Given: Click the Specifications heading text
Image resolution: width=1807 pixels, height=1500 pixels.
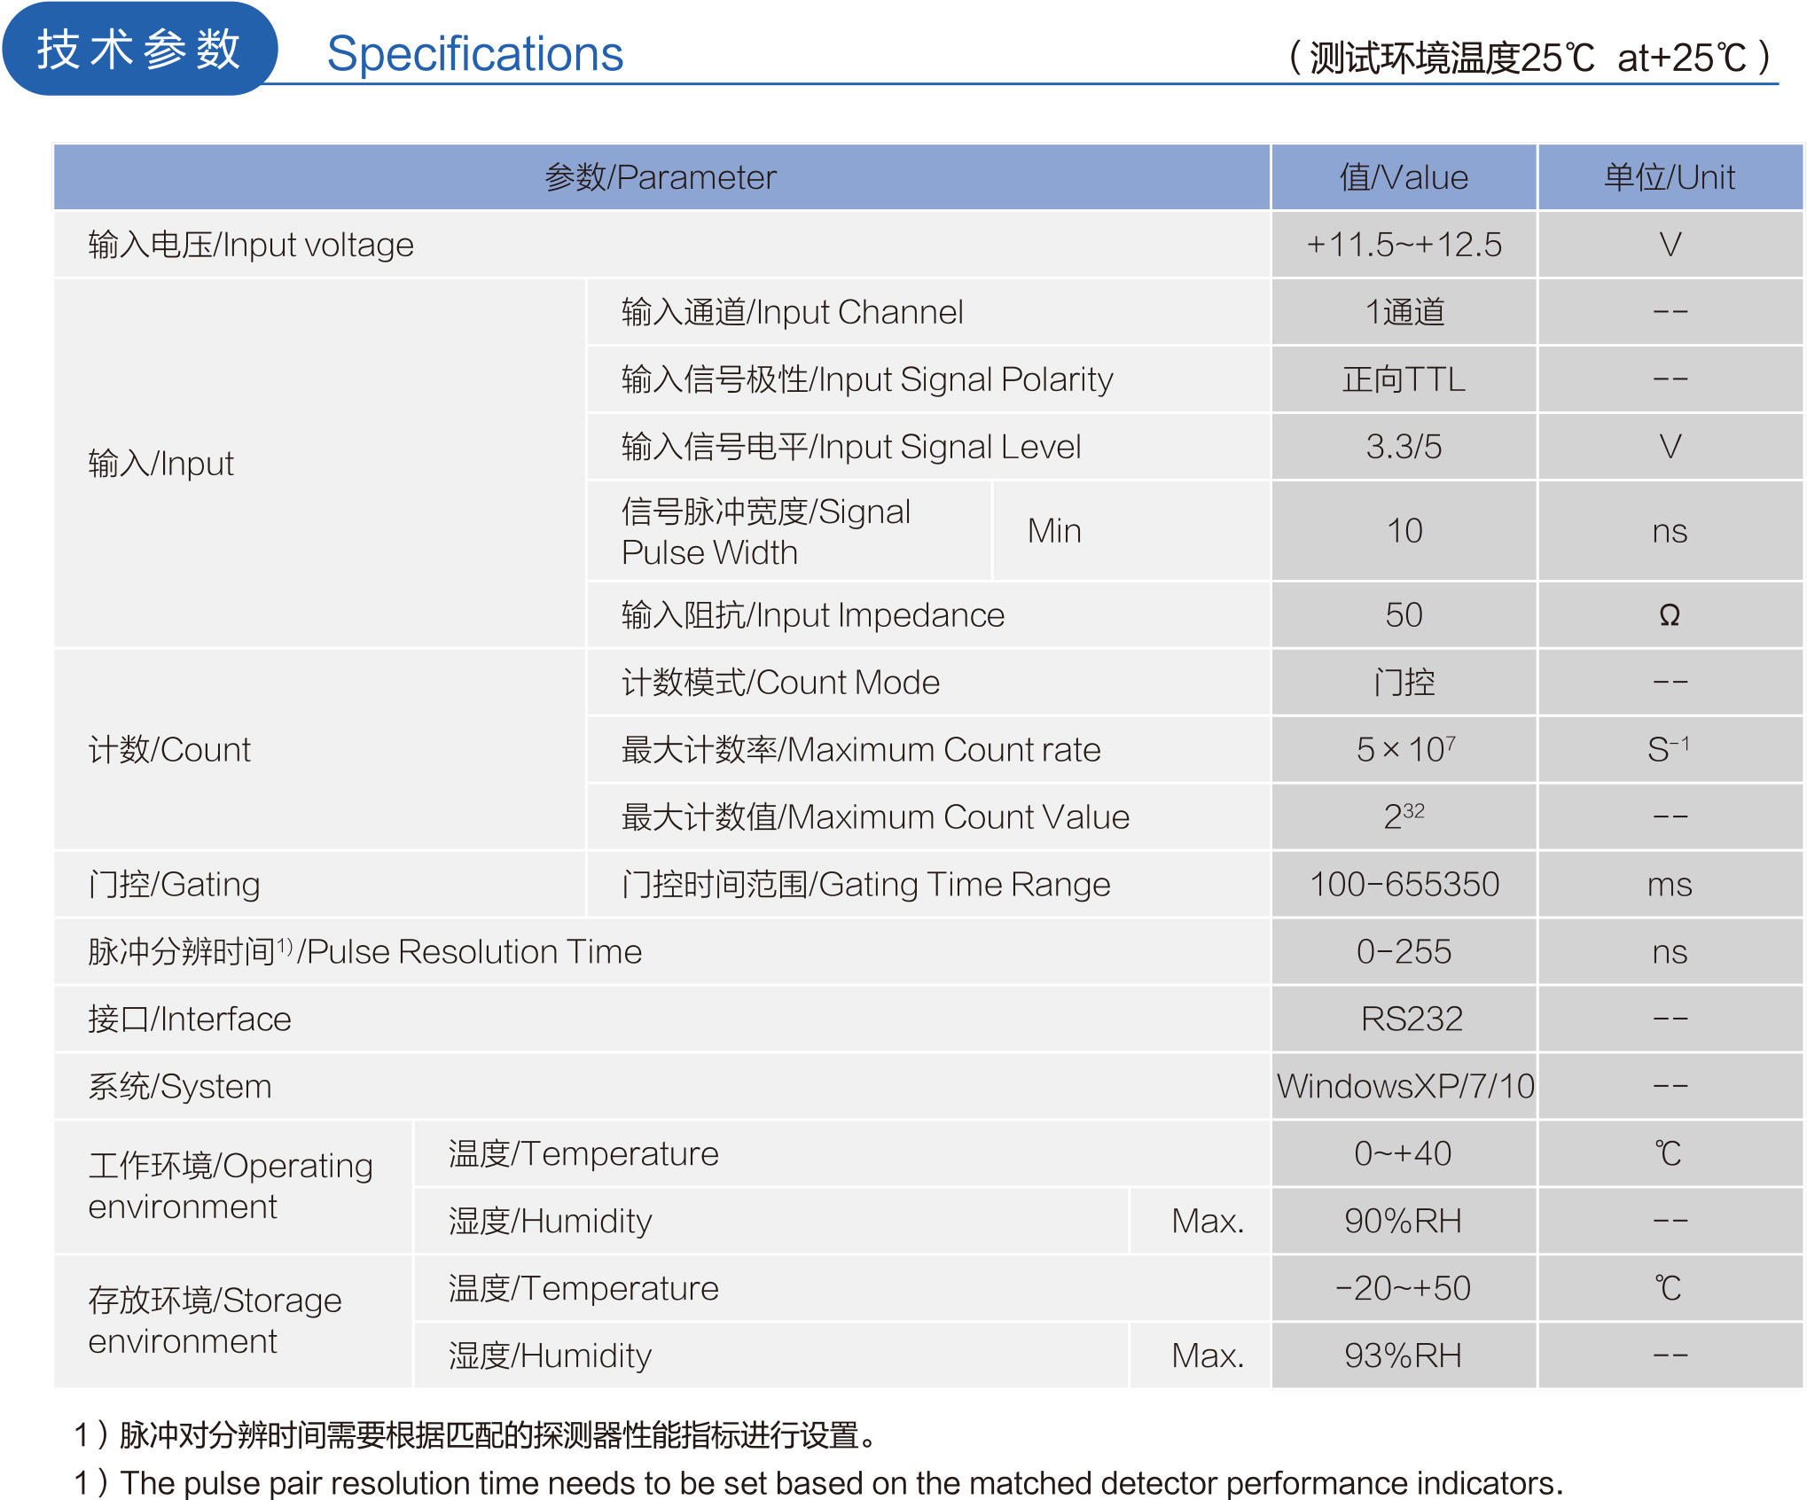Looking at the screenshot, I should click(474, 54).
